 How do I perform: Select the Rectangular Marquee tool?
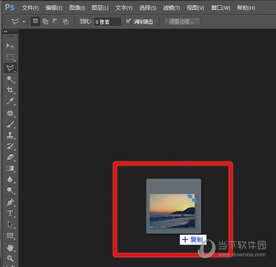click(x=10, y=57)
